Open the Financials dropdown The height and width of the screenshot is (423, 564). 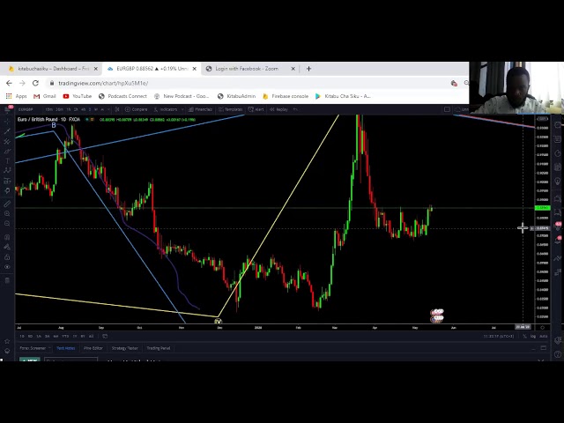pos(202,109)
